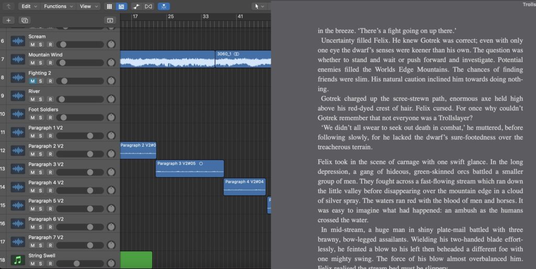Toggle the Catch Playhead icon
This screenshot has height=269, width=536.
[x=164, y=6]
